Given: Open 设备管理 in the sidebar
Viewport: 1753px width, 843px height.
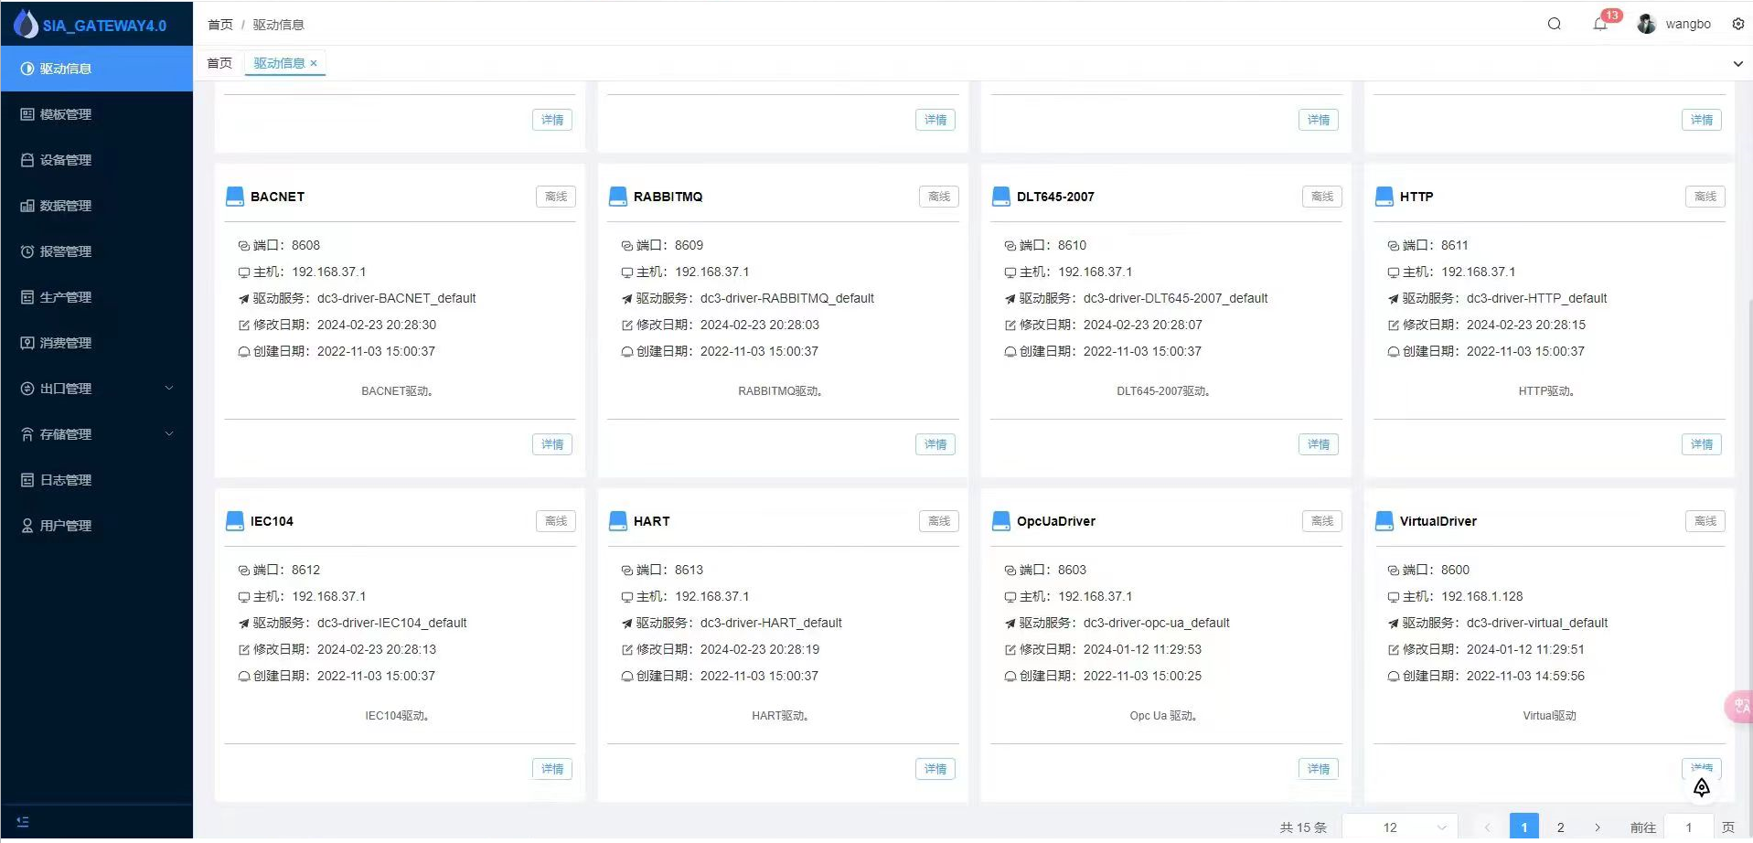Looking at the screenshot, I should tap(66, 160).
